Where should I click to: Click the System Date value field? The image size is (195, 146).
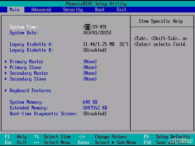(x=97, y=33)
